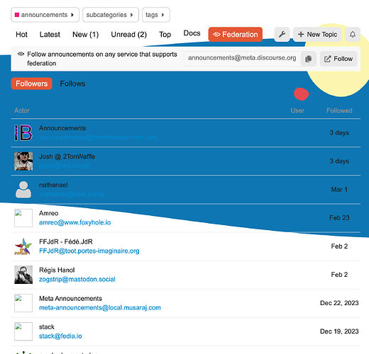Click the 'Feb 23' followed date
The image size is (369, 354).
339,218
